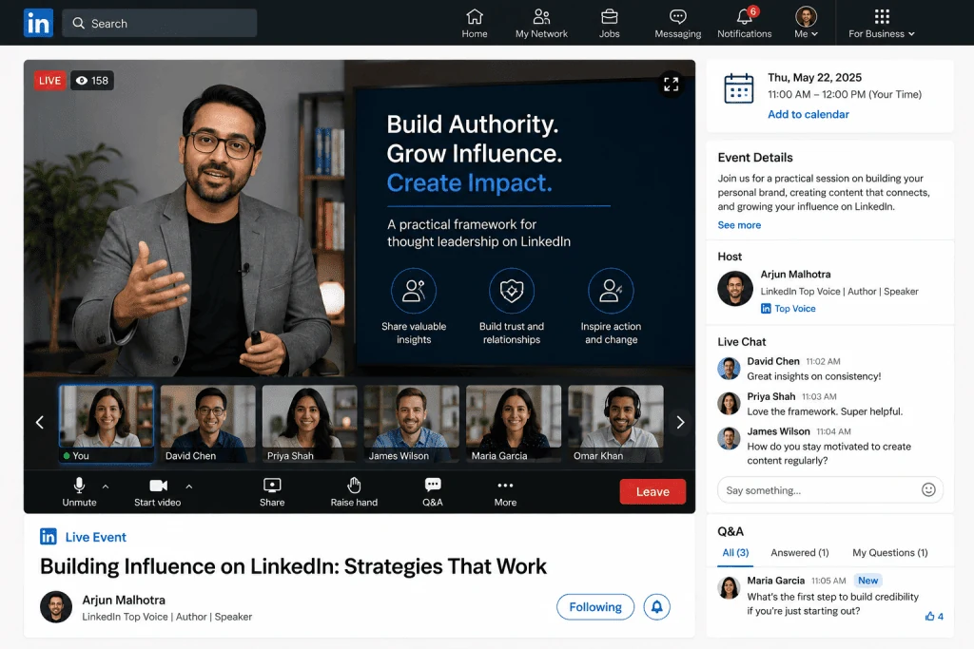The height and width of the screenshot is (649, 974).
Task: Select Priya Shah's video thumbnail
Action: coord(309,424)
